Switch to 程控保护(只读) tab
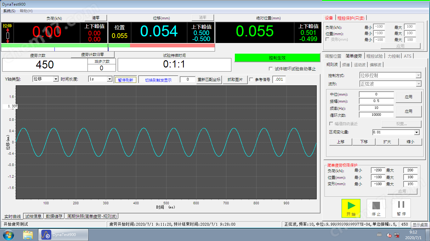 click(x=351, y=18)
